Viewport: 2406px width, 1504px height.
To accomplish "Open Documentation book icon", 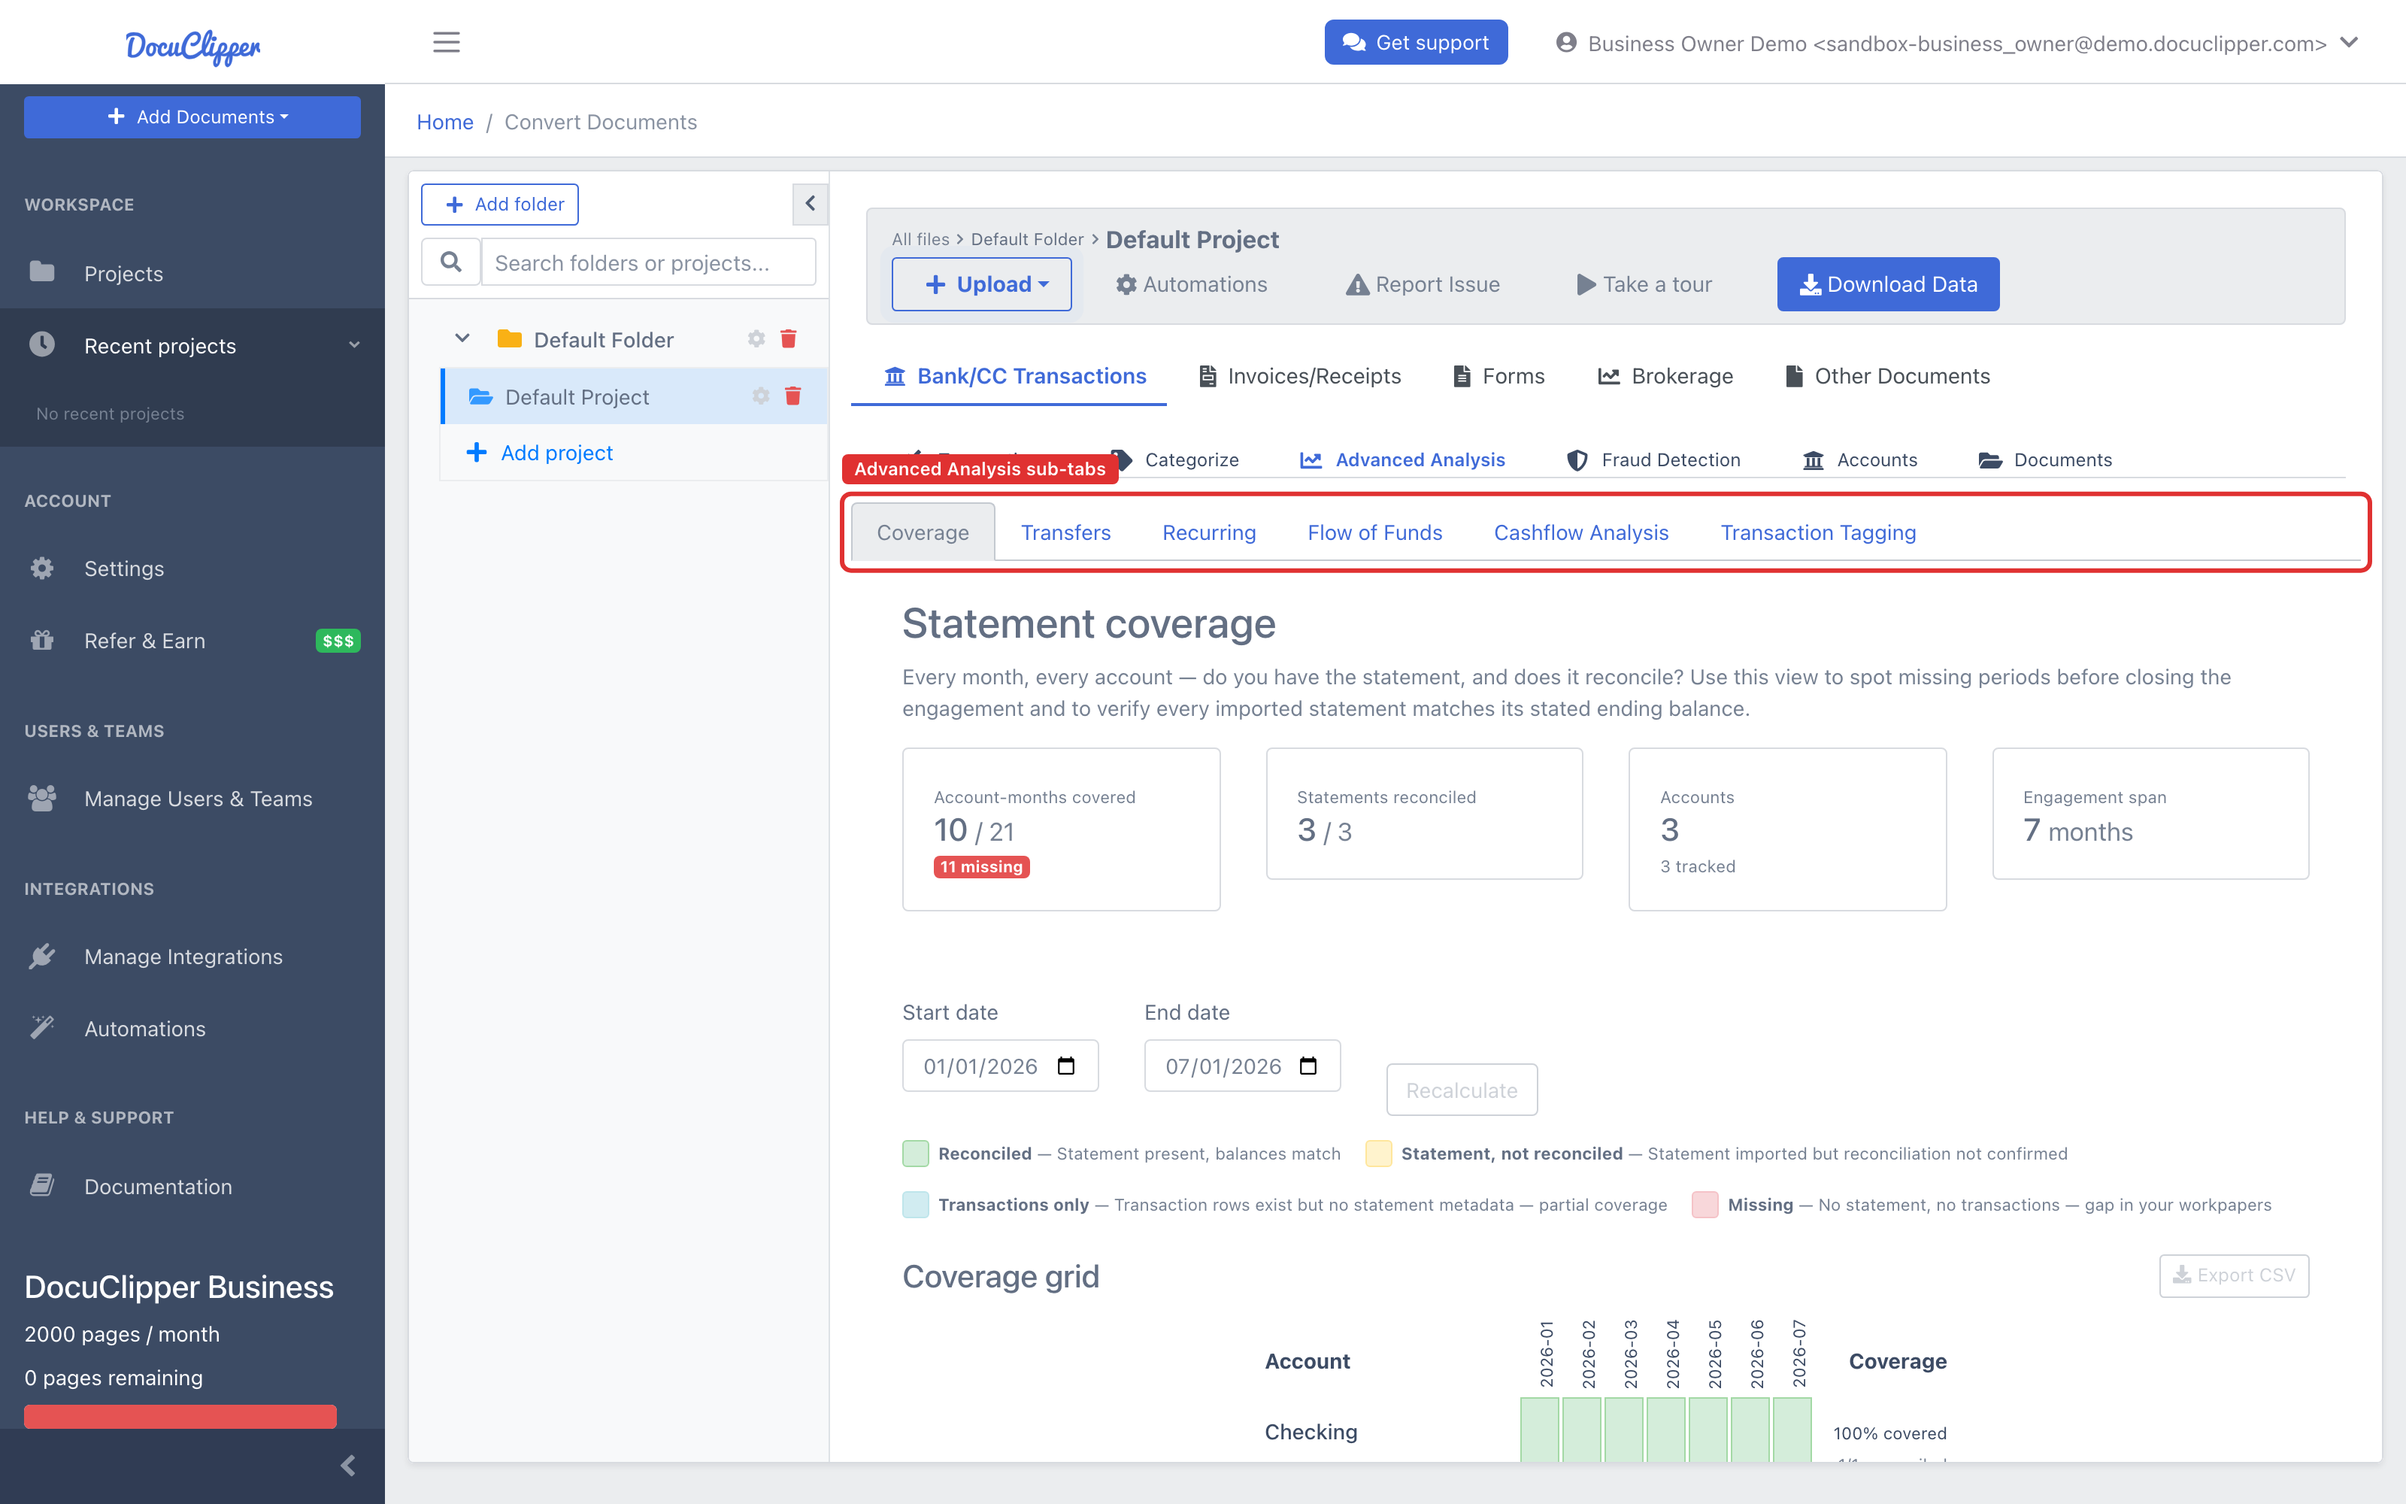I will click(x=42, y=1184).
